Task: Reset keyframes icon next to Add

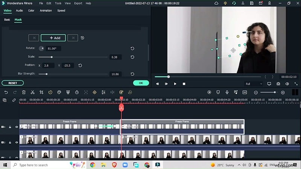Action: [82, 38]
